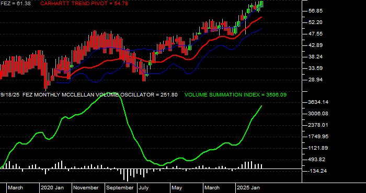The width and height of the screenshot is (366, 193).
Task: Click the 2025 Jan date label
Action: [248, 188]
